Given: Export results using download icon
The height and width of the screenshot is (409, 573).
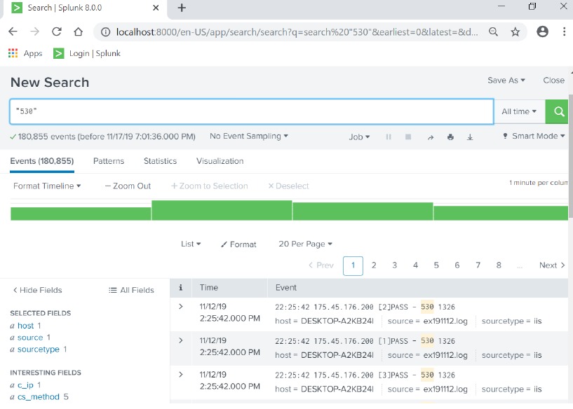Looking at the screenshot, I should click(470, 137).
